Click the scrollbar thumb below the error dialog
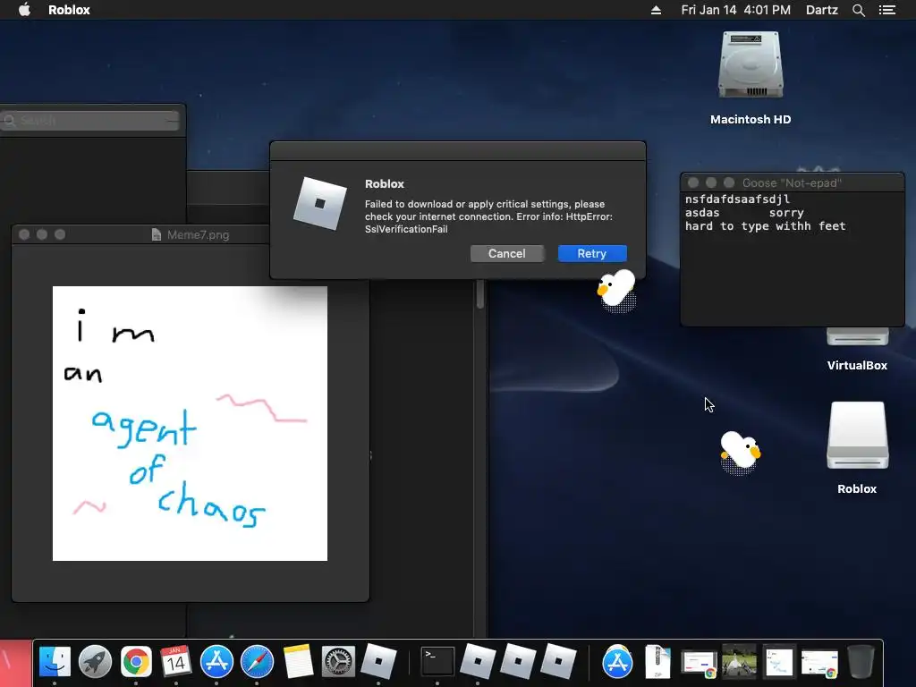Image resolution: width=916 pixels, height=687 pixels. [480, 293]
